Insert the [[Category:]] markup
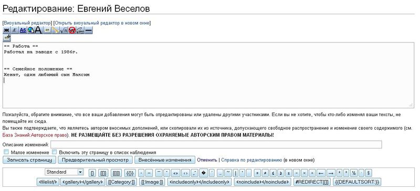The height and width of the screenshot is (191, 420). tap(122, 182)
